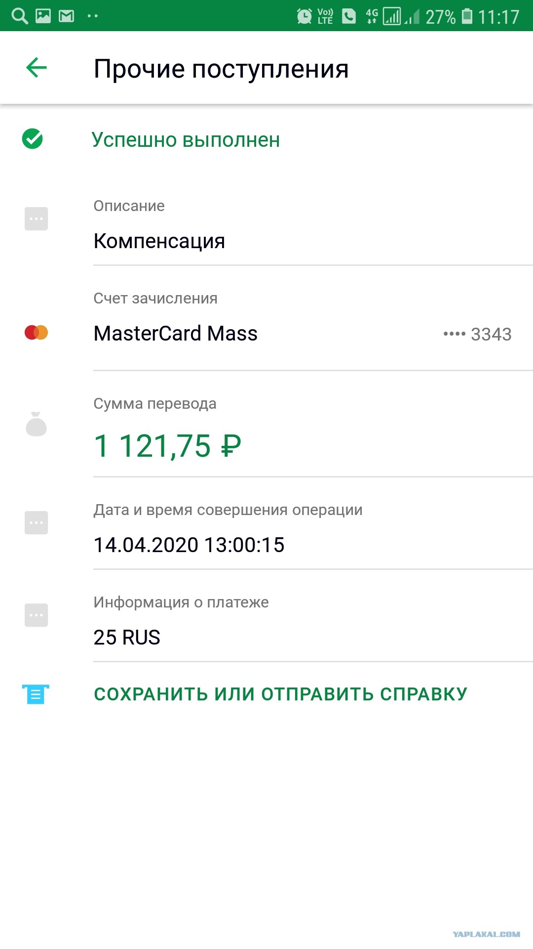
Task: Tap the Успешно выполнен status text
Action: (x=186, y=140)
